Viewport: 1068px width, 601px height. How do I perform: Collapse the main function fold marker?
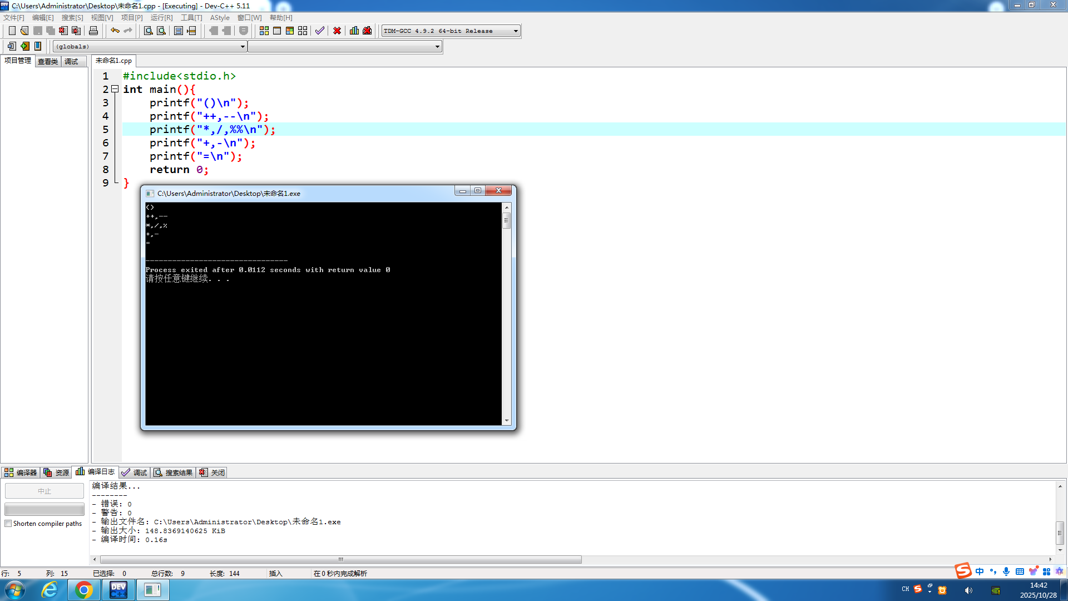[115, 89]
